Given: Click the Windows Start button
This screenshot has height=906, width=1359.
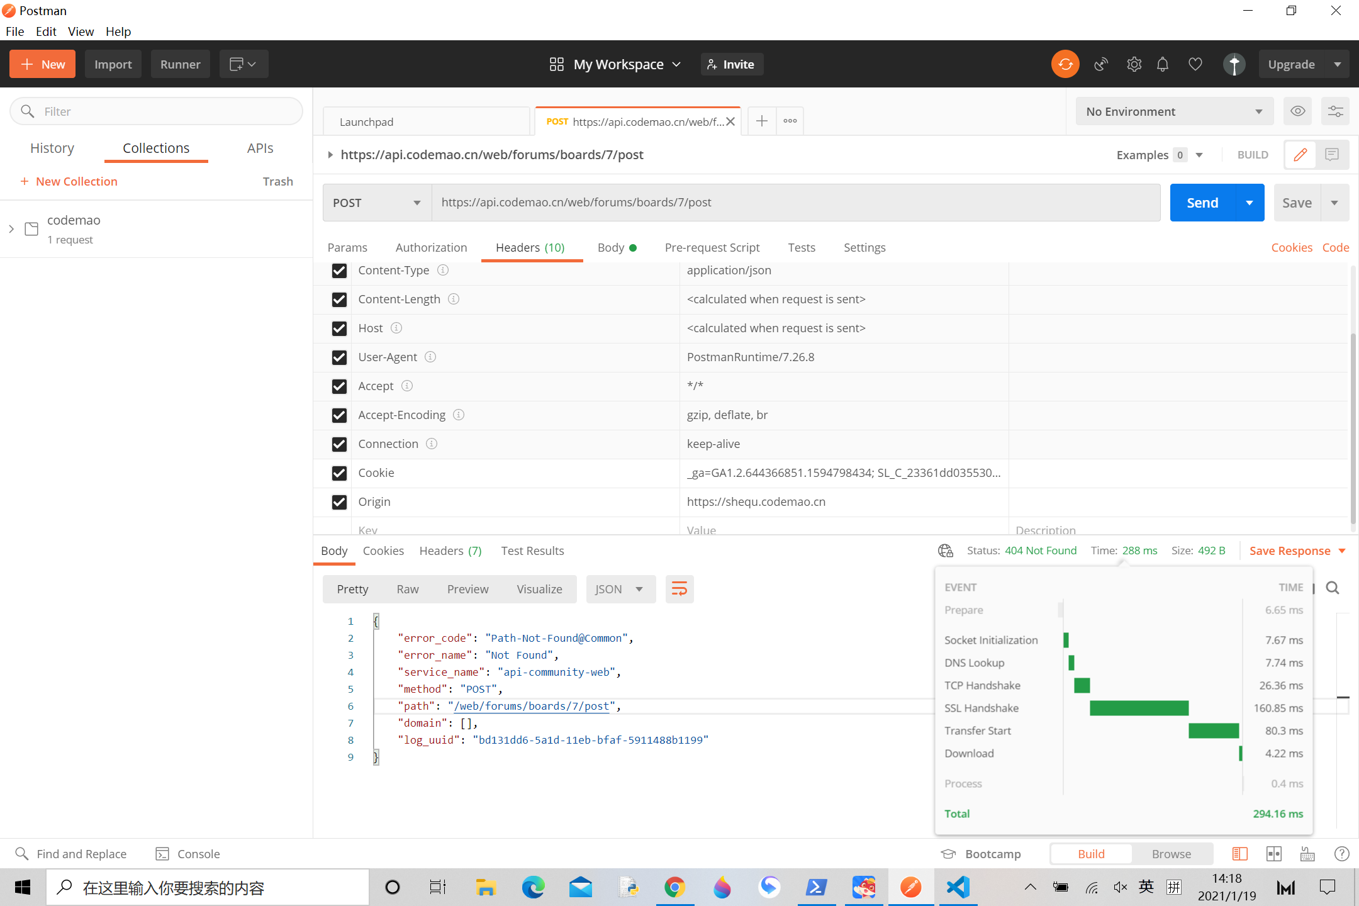Looking at the screenshot, I should [x=23, y=888].
